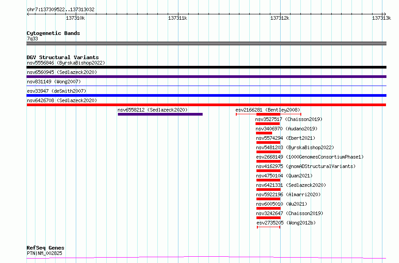Click the nsv6560945 (Sedlazeck2020) label
This screenshot has height=263, width=399.
click(62, 72)
